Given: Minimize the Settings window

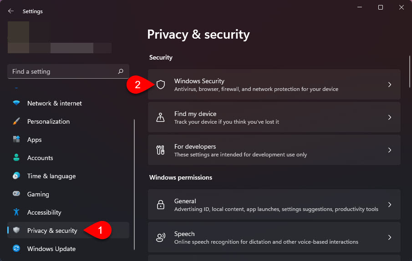Looking at the screenshot, I should (x=360, y=7).
